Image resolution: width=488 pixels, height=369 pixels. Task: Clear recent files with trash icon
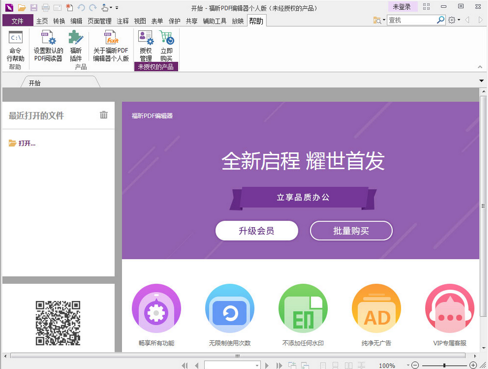click(x=104, y=115)
